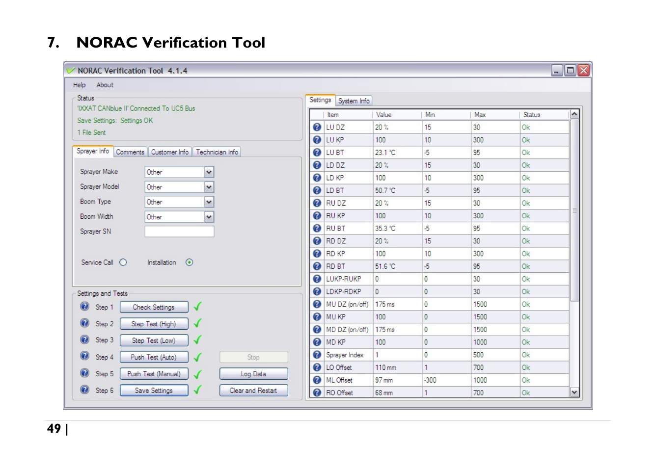The image size is (656, 468).
Task: Click the help icon beside LU DZ row
Action: coord(317,127)
